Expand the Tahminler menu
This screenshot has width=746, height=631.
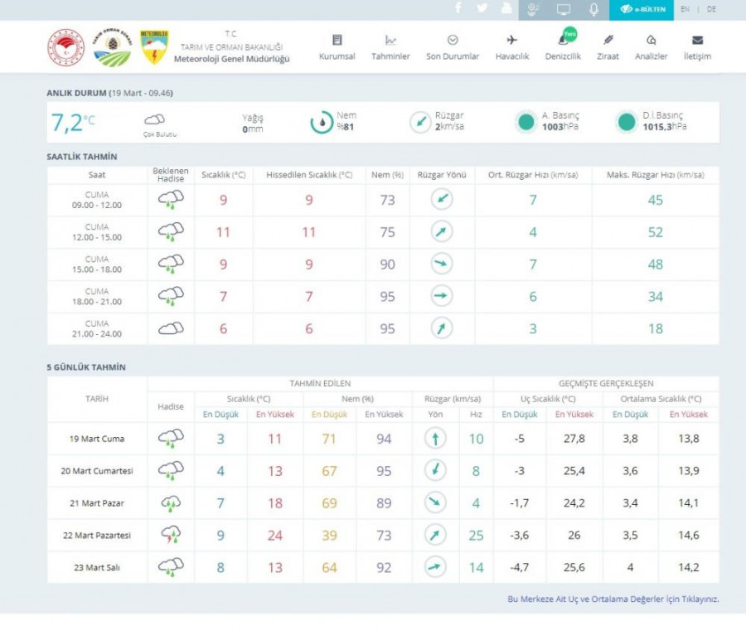(390, 47)
